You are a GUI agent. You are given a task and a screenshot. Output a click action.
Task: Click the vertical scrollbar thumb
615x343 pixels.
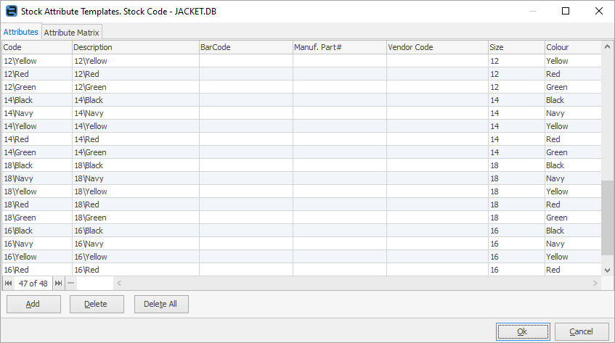point(607,218)
